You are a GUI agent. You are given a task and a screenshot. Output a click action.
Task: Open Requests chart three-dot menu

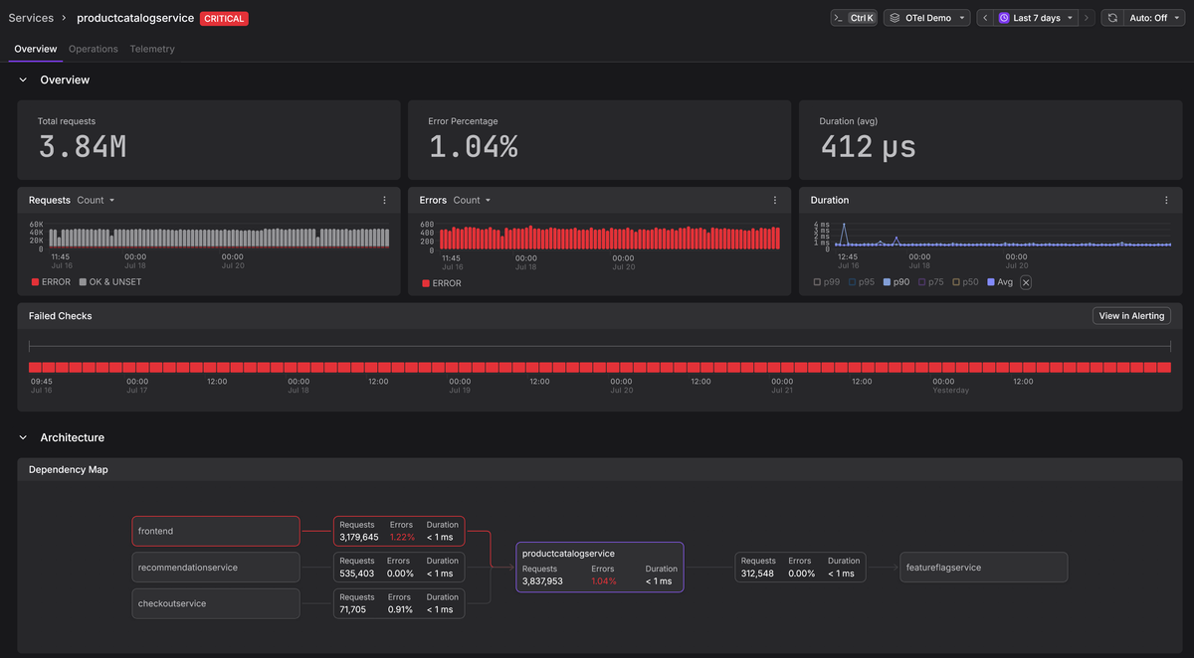point(385,200)
